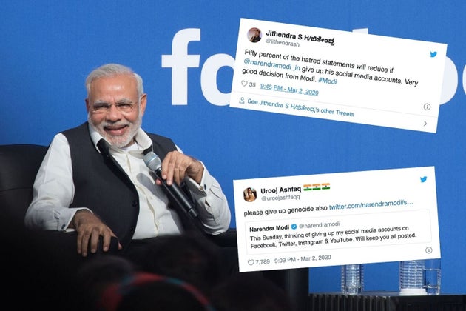The width and height of the screenshot is (466, 311).
Task: Click the Twitter bird icon on Urooj Ashfaq's tweet
Action: click(424, 179)
